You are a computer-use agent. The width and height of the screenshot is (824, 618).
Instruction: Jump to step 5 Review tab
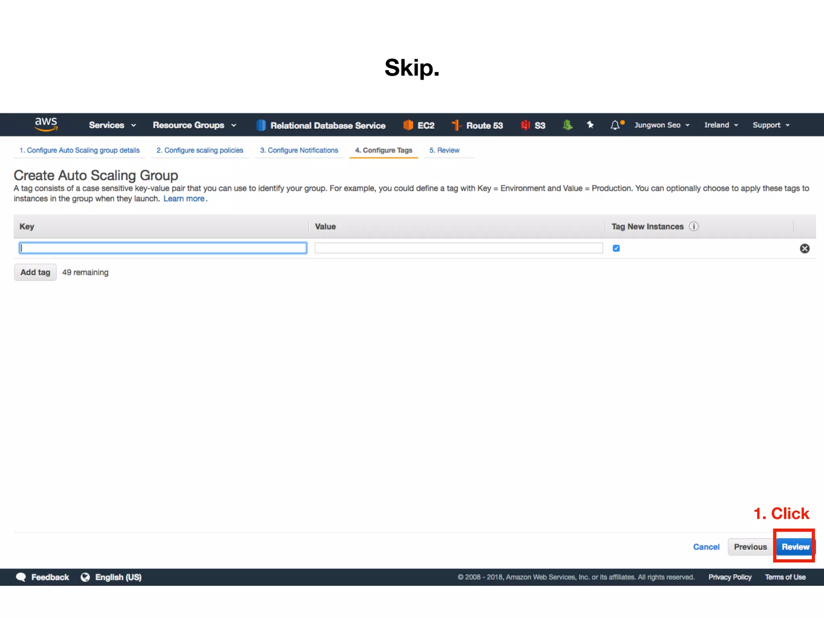click(x=444, y=150)
